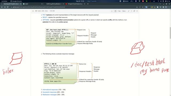Open the Successful responses link
The image size is (171, 96).
pyautogui.click(x=49, y=92)
